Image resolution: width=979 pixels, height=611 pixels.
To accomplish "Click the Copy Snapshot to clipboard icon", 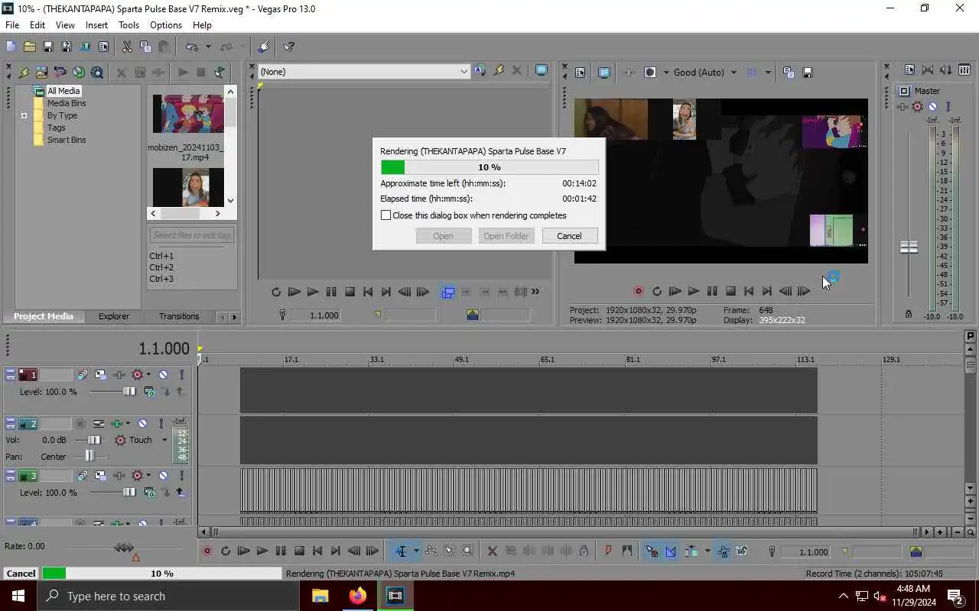I will (x=789, y=73).
